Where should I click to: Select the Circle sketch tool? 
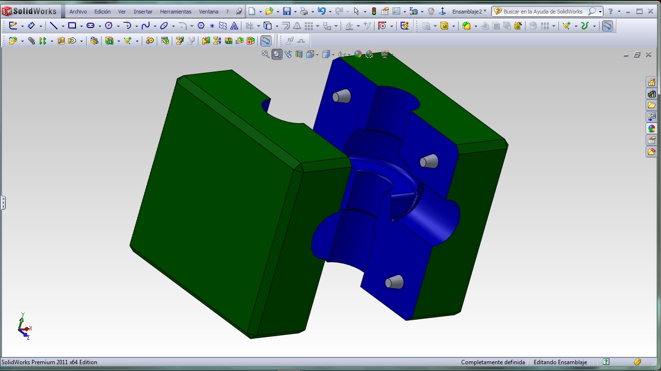[x=109, y=26]
